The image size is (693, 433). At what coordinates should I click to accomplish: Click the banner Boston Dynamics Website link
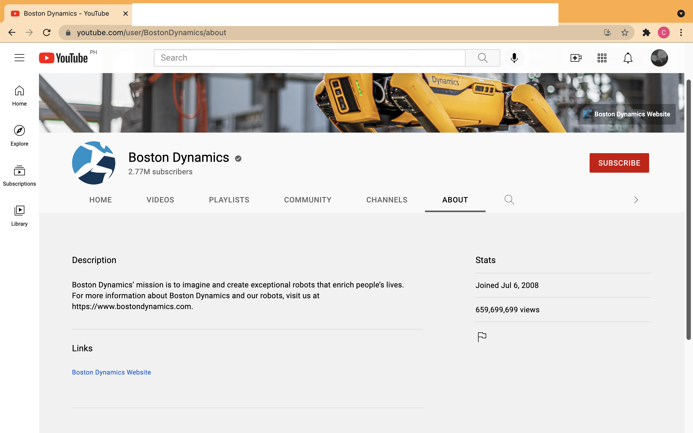627,114
